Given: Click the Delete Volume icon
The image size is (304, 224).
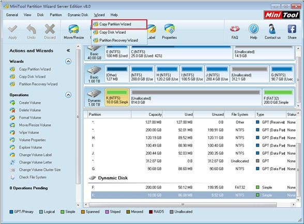Looking at the screenshot, I should pos(12,110).
